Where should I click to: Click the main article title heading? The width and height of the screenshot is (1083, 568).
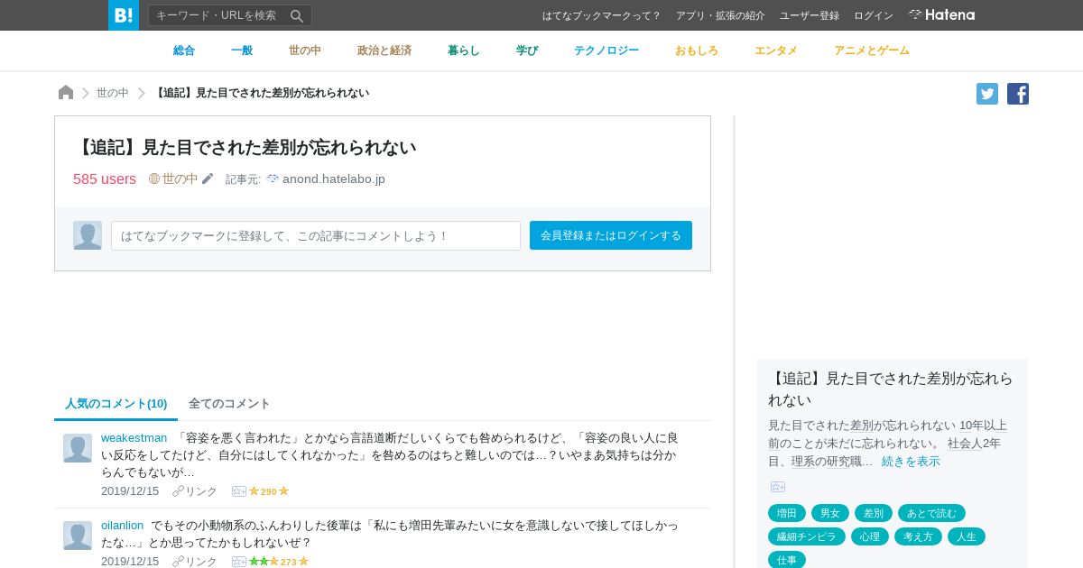coord(245,147)
